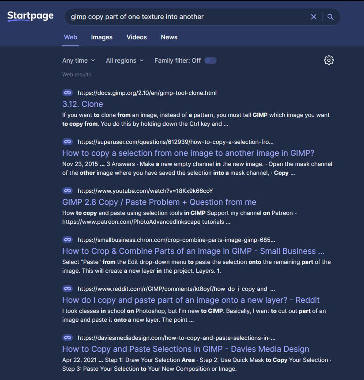Click the youtube.com watch URL text

pyautogui.click(x=145, y=191)
